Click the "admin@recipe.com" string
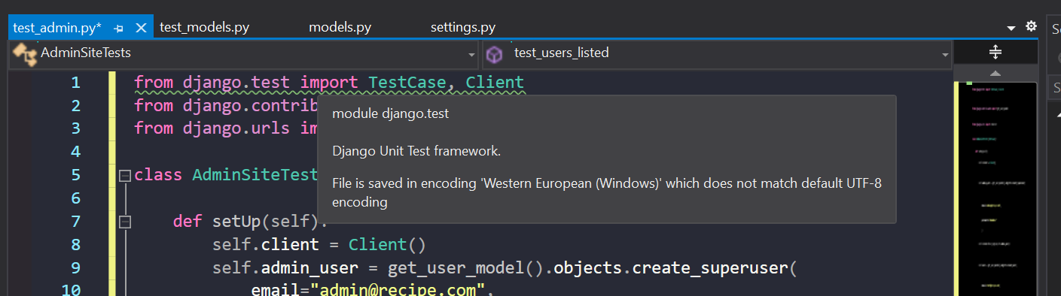1061x296 pixels. (x=397, y=290)
